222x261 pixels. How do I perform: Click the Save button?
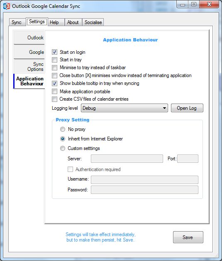(x=188, y=237)
